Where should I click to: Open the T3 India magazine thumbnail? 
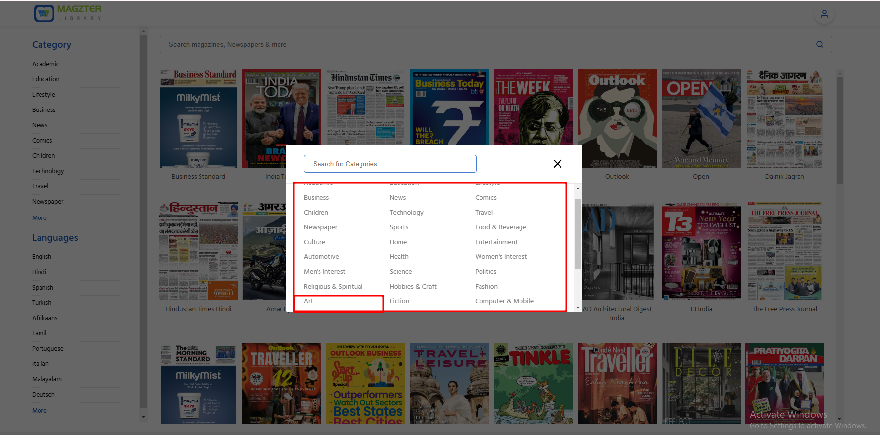coord(700,252)
